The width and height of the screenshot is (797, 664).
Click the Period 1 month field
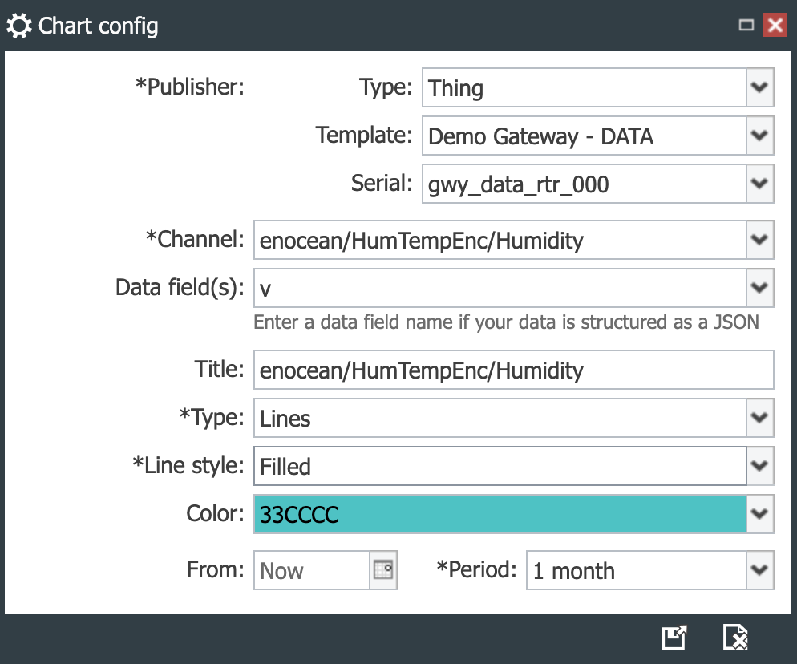click(637, 570)
